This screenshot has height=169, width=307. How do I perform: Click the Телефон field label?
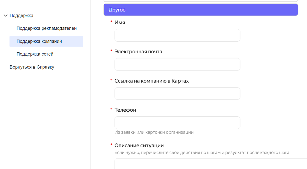(x=125, y=110)
